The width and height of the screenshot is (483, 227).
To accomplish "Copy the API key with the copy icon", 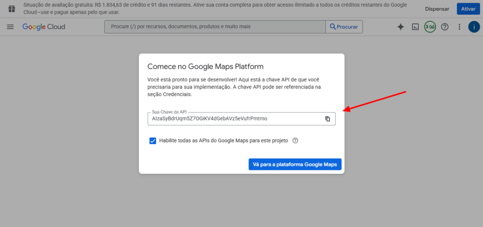I will point(327,119).
